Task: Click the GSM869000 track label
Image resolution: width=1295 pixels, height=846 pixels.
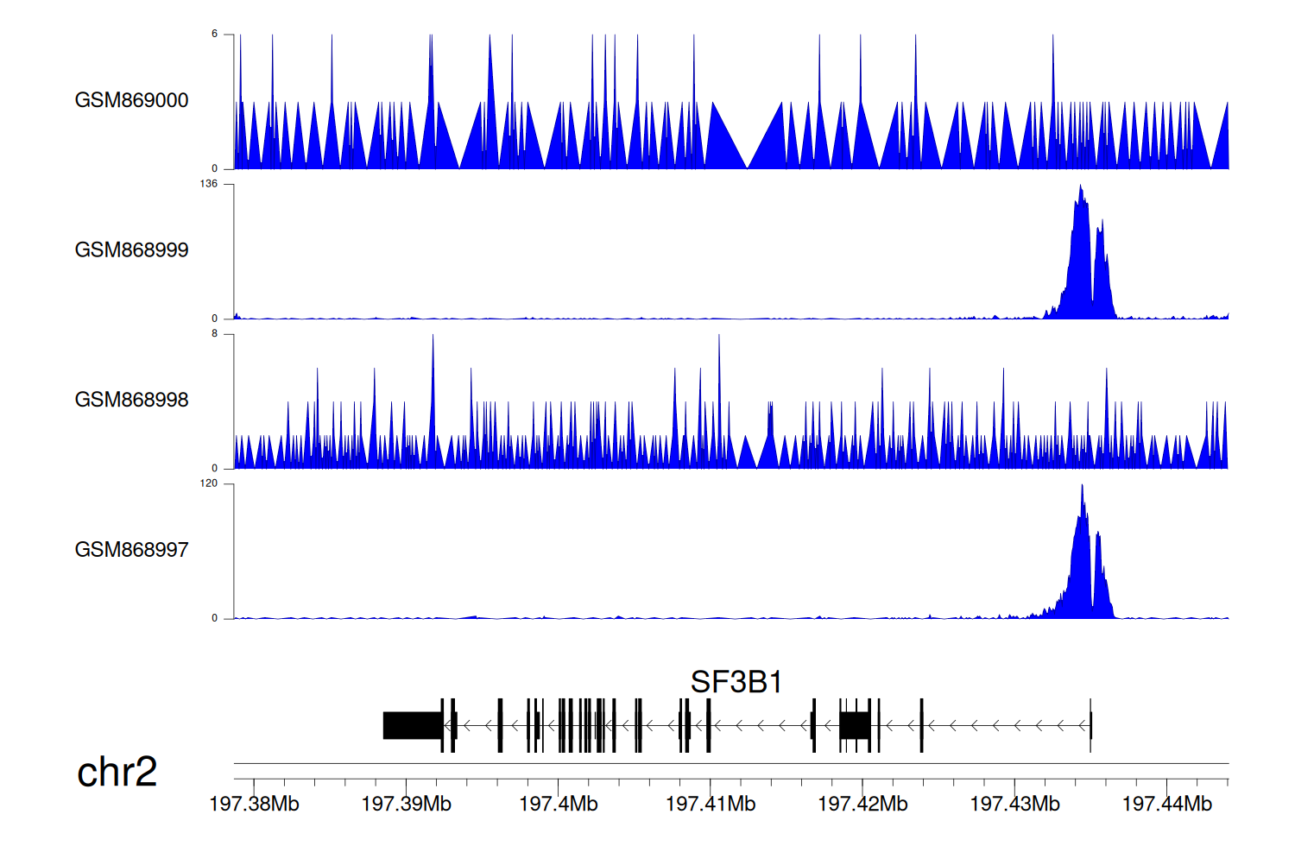Action: tap(131, 100)
